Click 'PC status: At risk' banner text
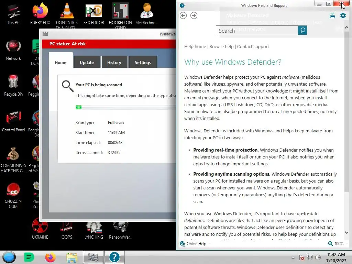 click(68, 44)
